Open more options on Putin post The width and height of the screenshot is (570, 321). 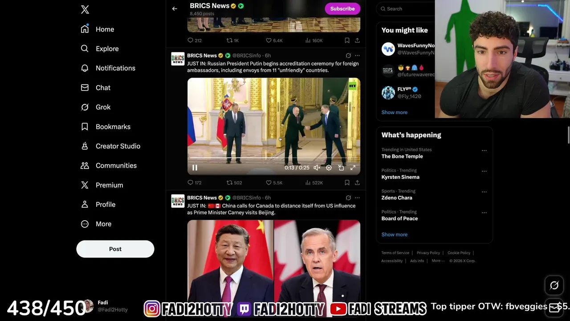[357, 56]
